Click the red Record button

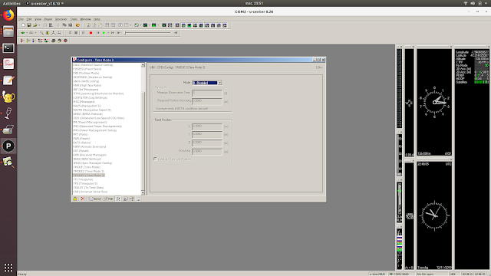point(91,32)
